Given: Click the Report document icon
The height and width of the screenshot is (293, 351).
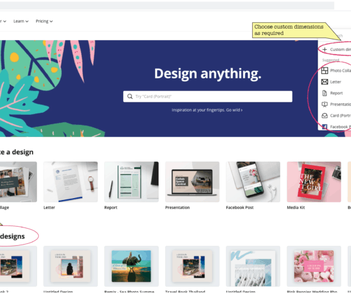Looking at the screenshot, I should click(325, 93).
